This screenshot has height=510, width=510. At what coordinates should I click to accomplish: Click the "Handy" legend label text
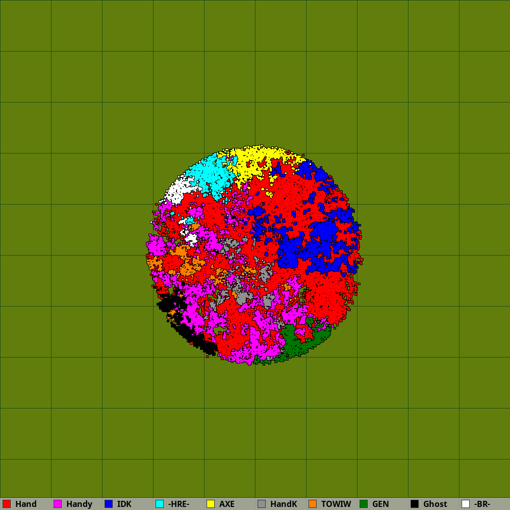point(79,504)
